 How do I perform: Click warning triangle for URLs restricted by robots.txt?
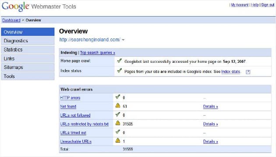118,123
